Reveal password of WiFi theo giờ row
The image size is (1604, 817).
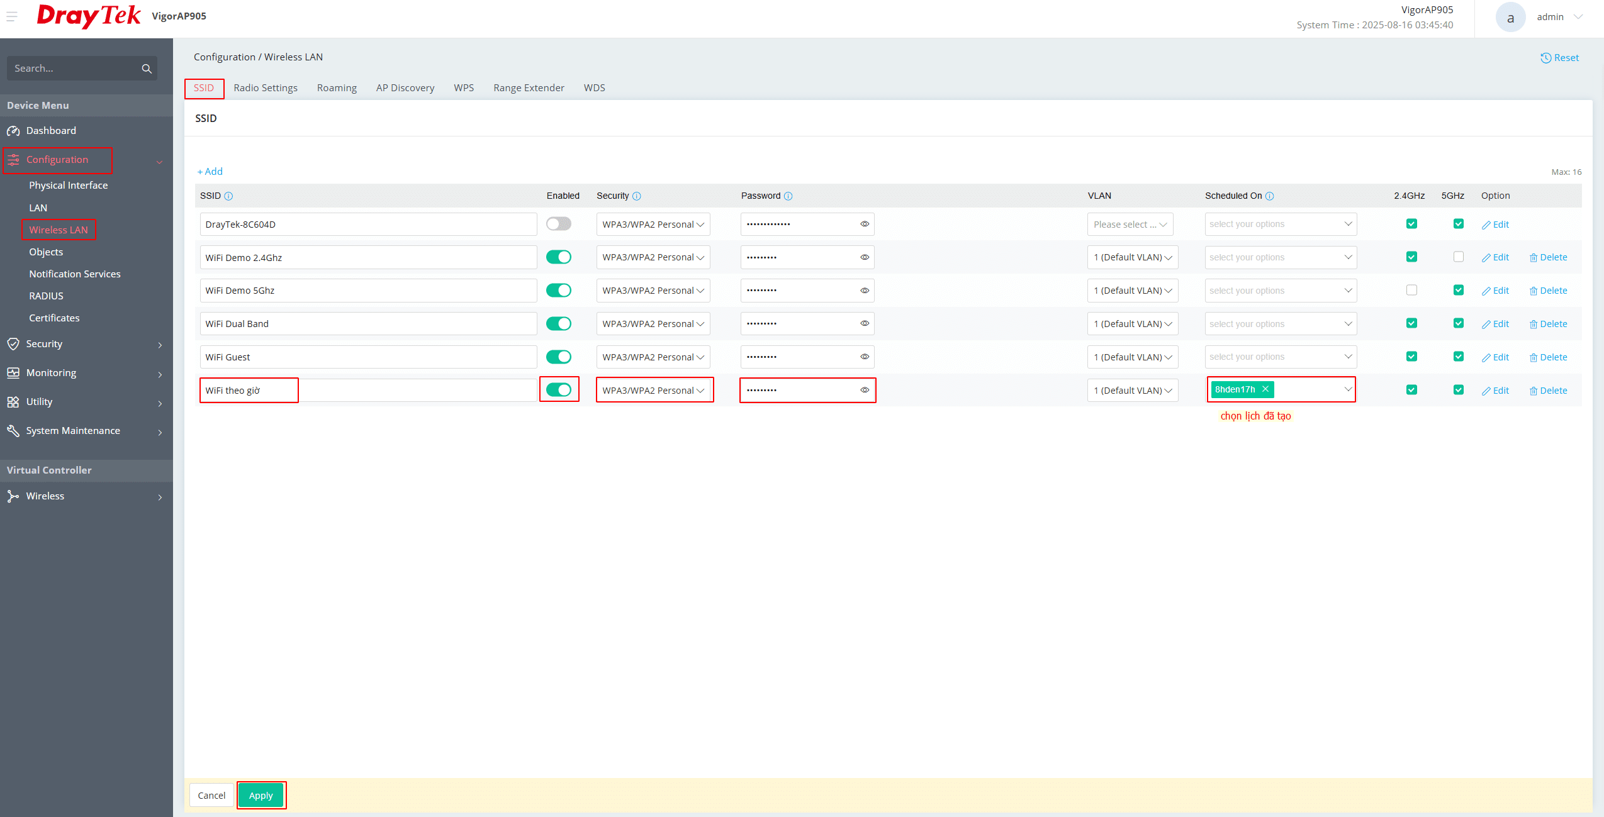[865, 390]
